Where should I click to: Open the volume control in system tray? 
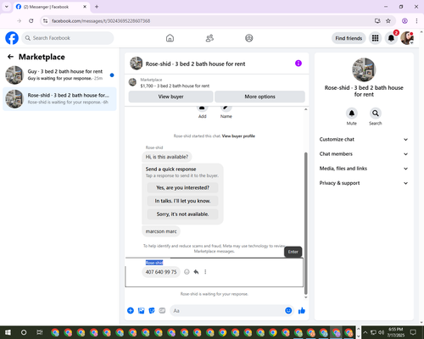[381, 332]
